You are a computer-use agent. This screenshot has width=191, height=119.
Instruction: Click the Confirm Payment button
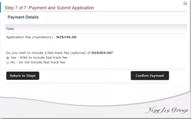[150, 76]
